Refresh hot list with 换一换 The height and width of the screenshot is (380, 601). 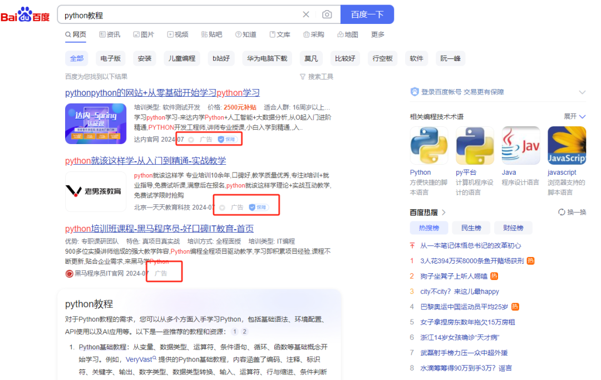[x=572, y=212]
